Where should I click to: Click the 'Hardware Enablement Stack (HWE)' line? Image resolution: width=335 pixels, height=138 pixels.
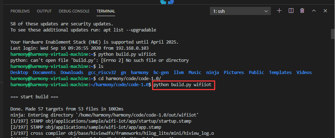click(94, 42)
